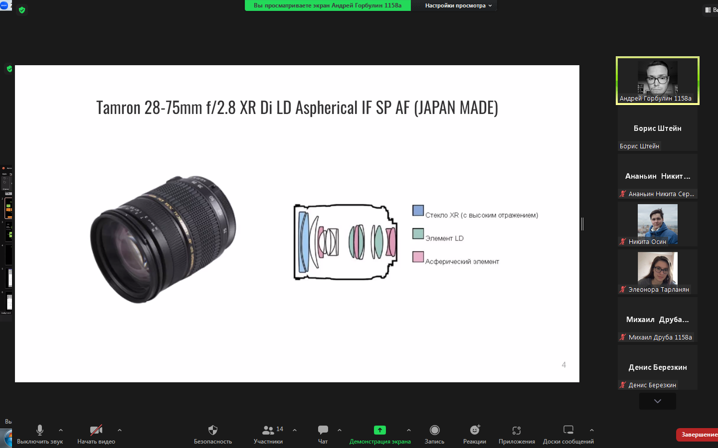Screen dimensions: 718x448
Task: Switch view layout with the top-right Вид icon
Action: click(711, 9)
